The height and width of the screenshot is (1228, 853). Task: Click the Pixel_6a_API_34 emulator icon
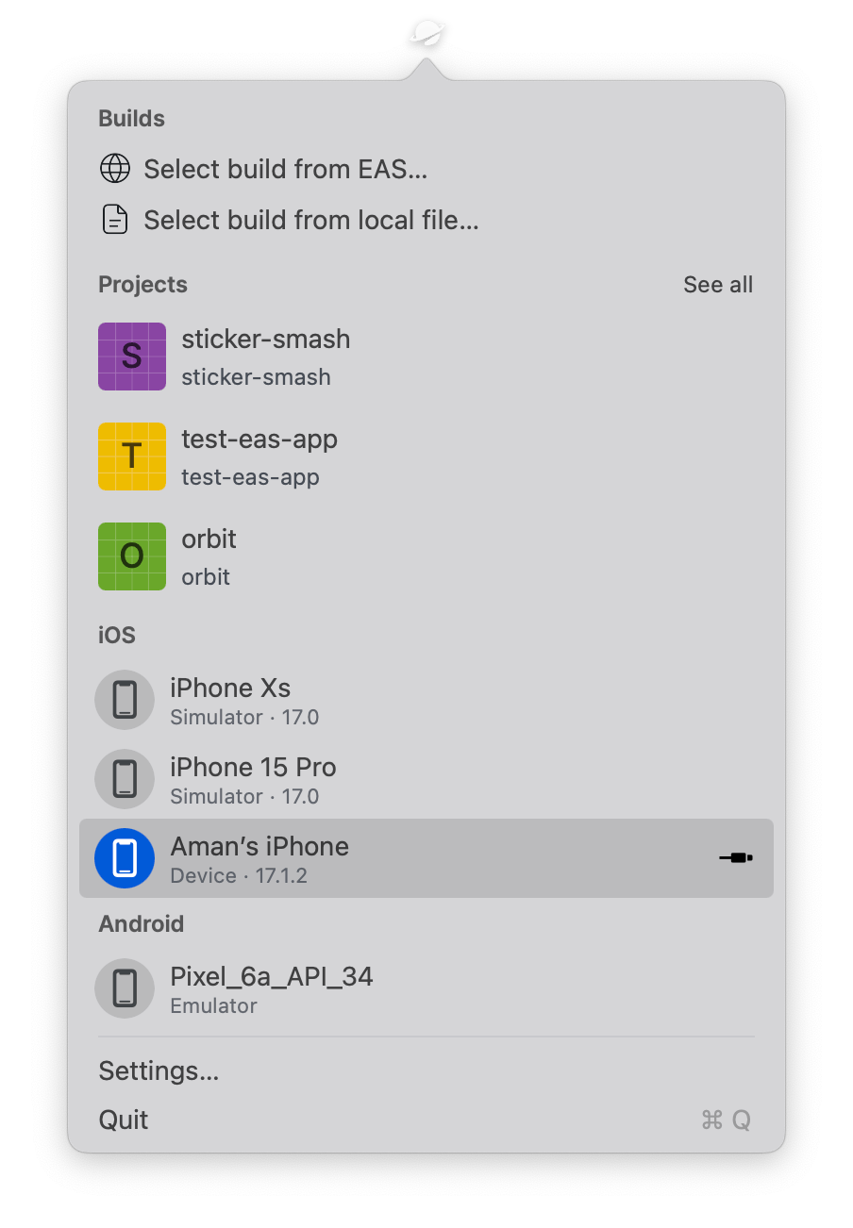125,988
